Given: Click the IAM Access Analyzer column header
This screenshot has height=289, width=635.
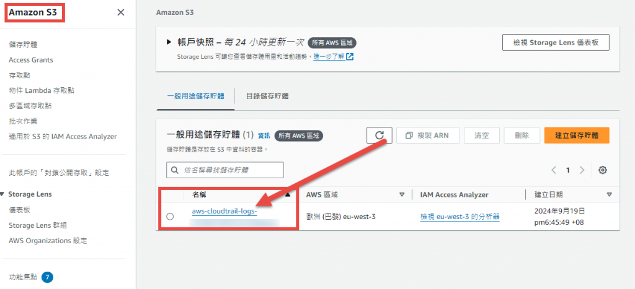Looking at the screenshot, I should [x=454, y=195].
